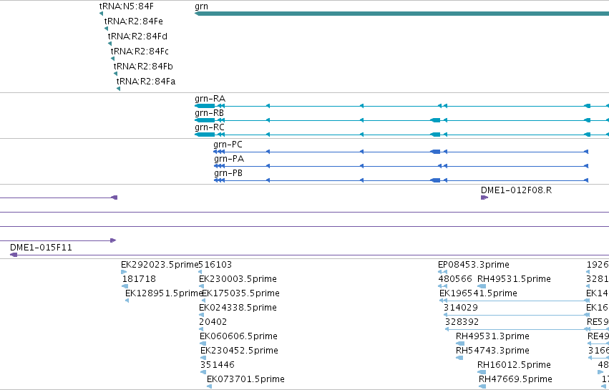The width and height of the screenshot is (609, 390).
Task: Click the RH54743.3prime EST glyph
Action: click(459, 358)
